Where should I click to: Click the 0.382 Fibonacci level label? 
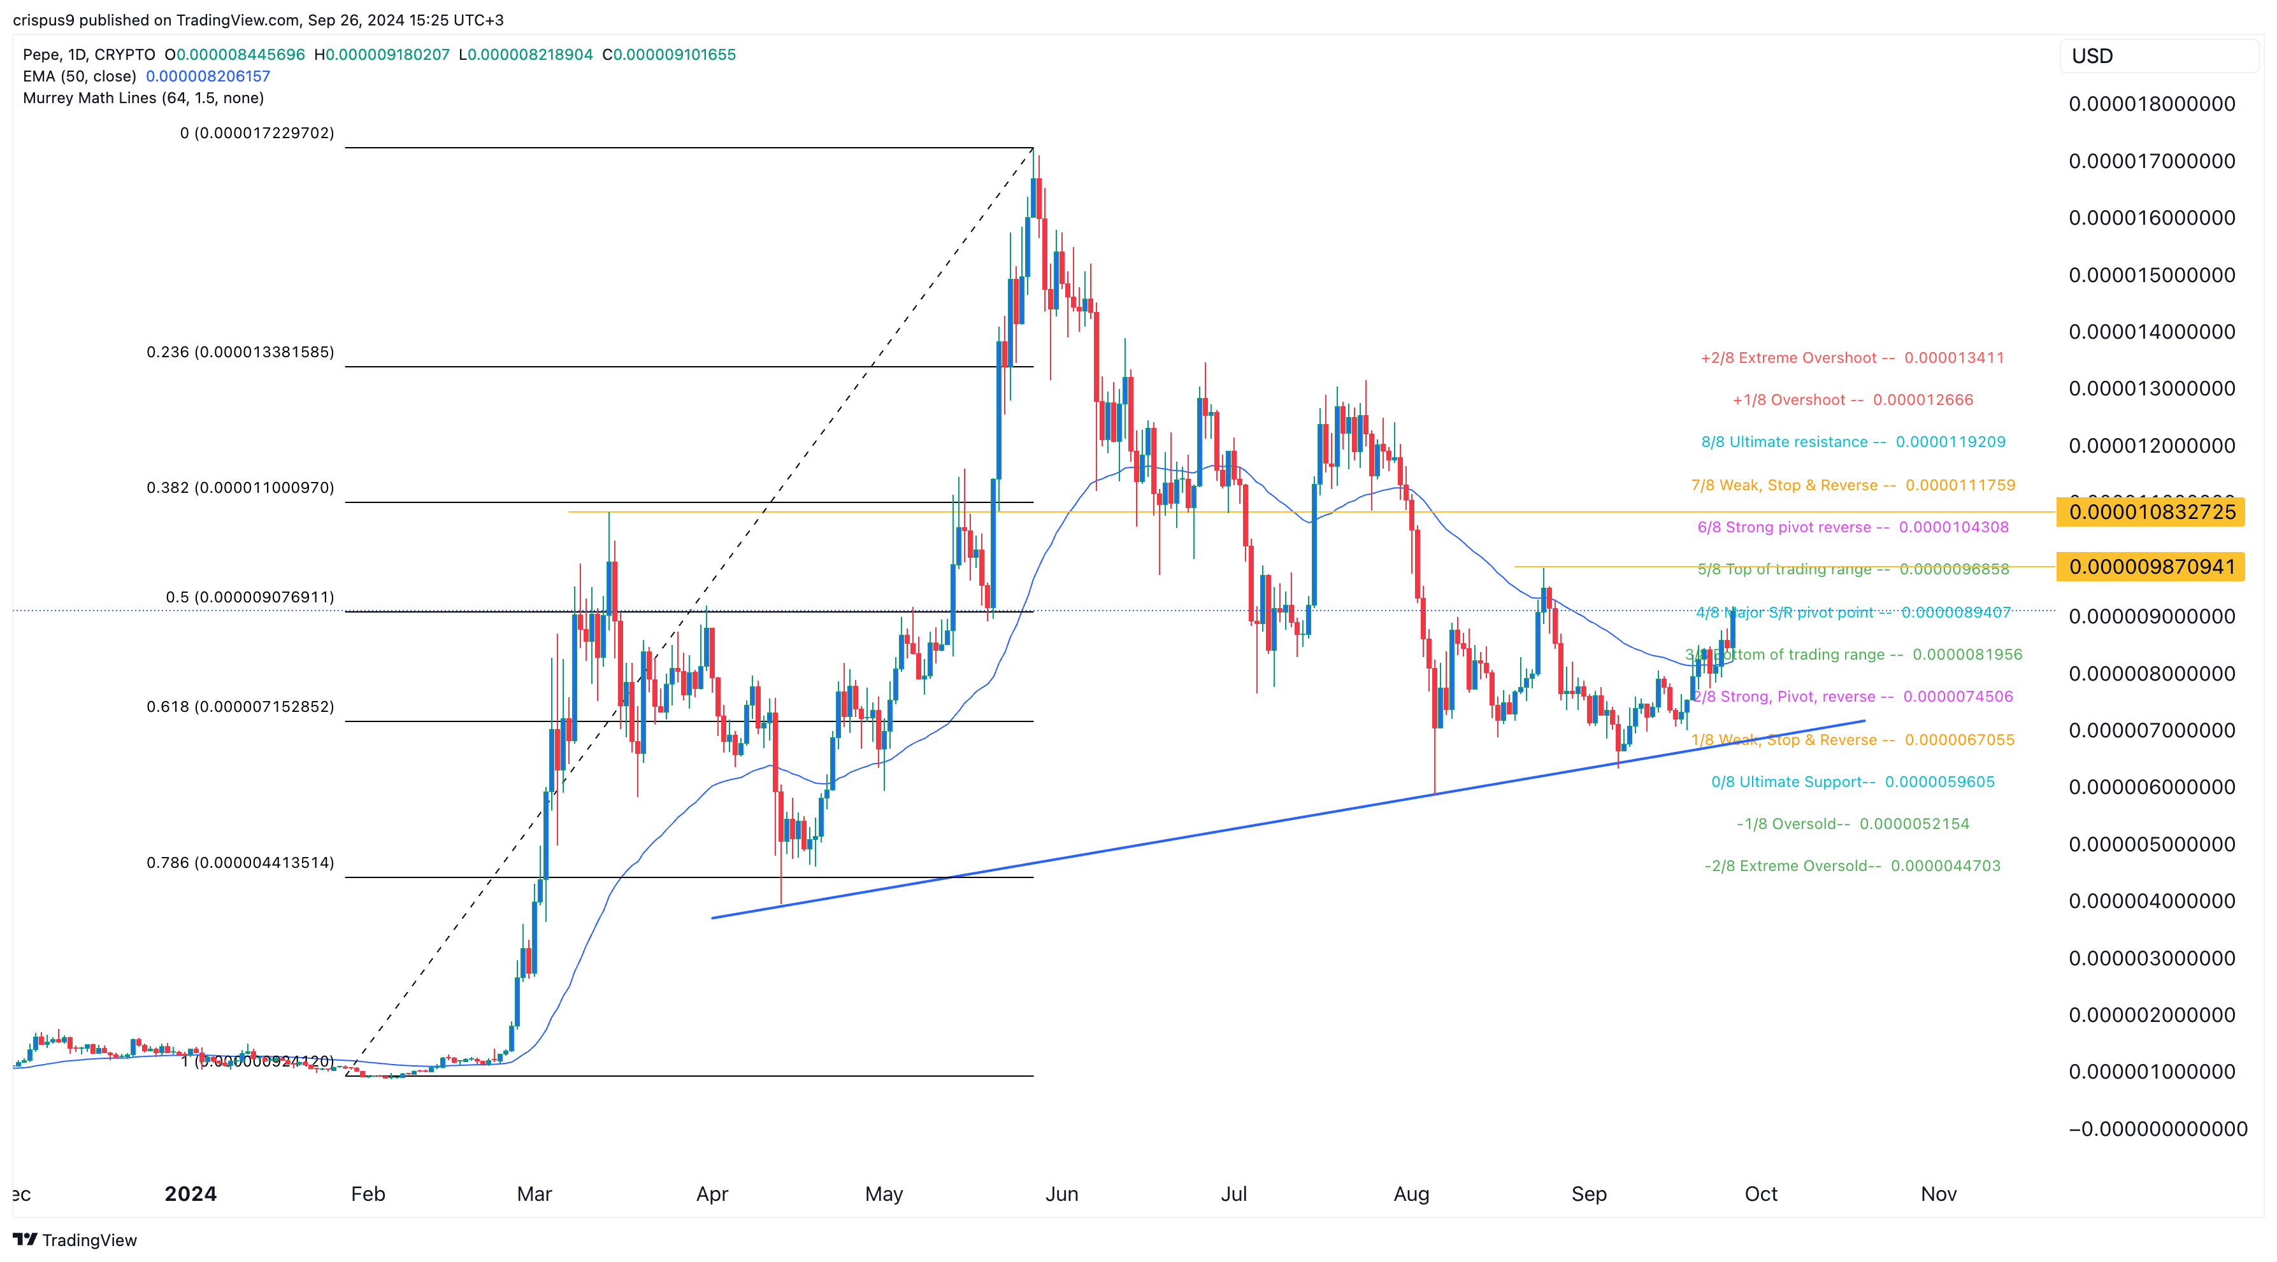[x=240, y=488]
